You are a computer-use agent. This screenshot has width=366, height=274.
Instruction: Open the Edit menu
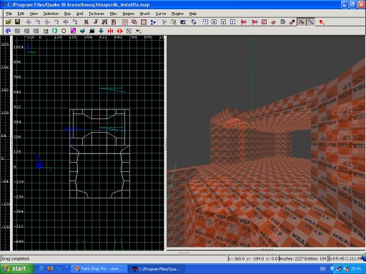coord(21,14)
